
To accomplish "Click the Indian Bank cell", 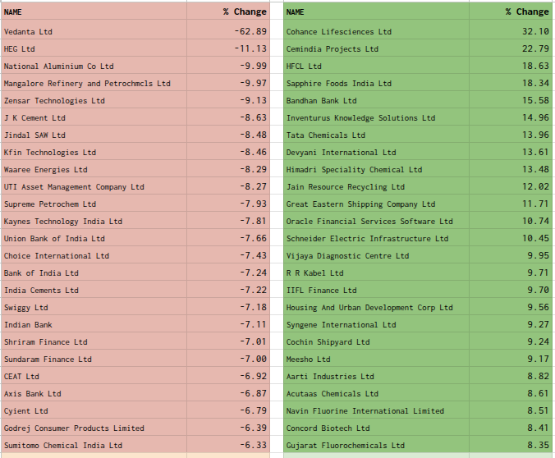I will point(94,324).
